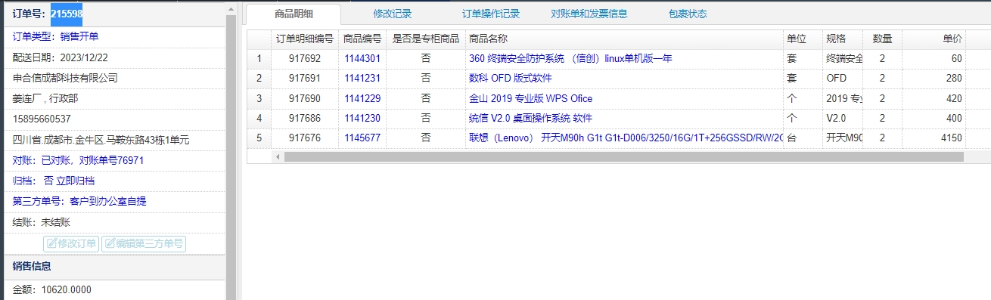Select the highlighted order number 215598

[67, 14]
